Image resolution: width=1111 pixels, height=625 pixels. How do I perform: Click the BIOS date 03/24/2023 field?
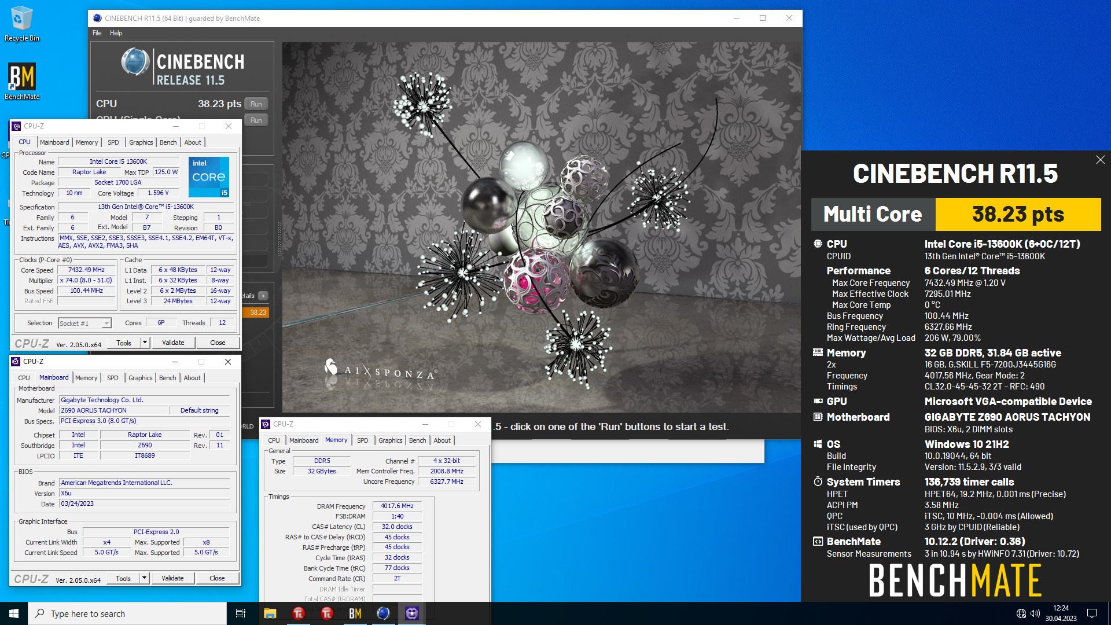(x=145, y=504)
